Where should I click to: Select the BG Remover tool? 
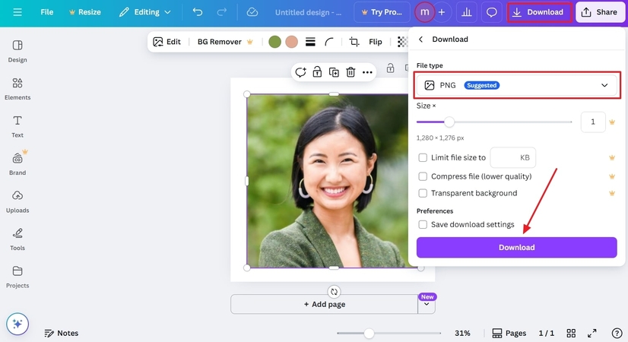coord(225,42)
